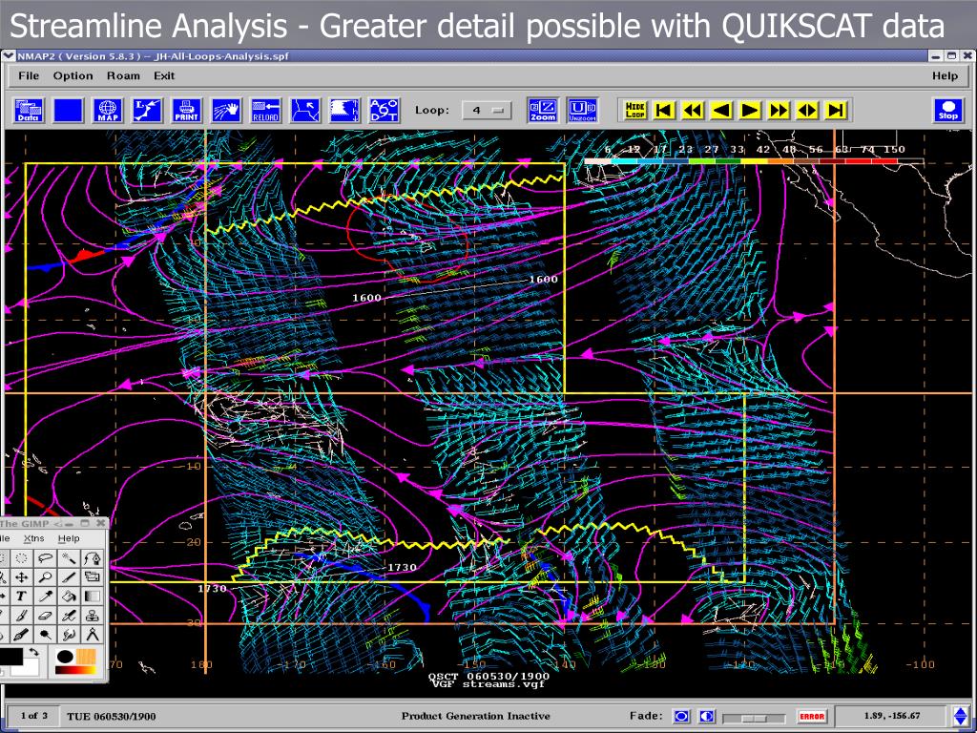Click the cloud height seek icon
This screenshot has width=977, height=733.
pos(344,111)
